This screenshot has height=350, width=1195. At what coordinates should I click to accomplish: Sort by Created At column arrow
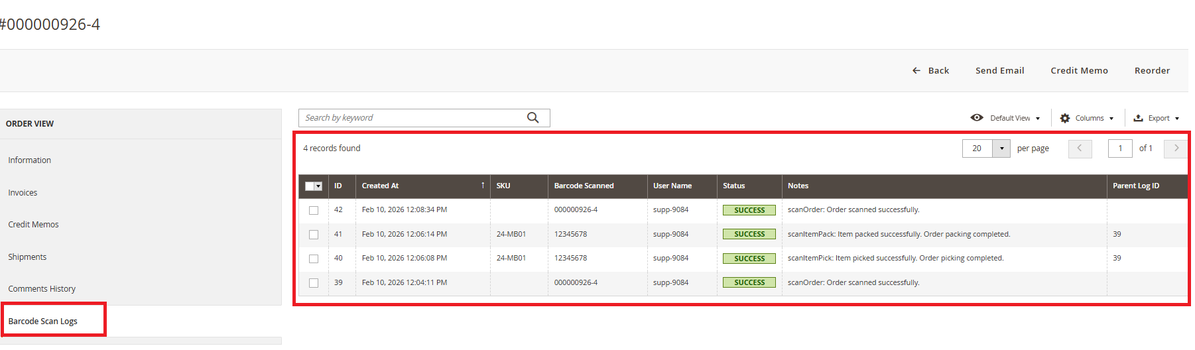(x=483, y=186)
